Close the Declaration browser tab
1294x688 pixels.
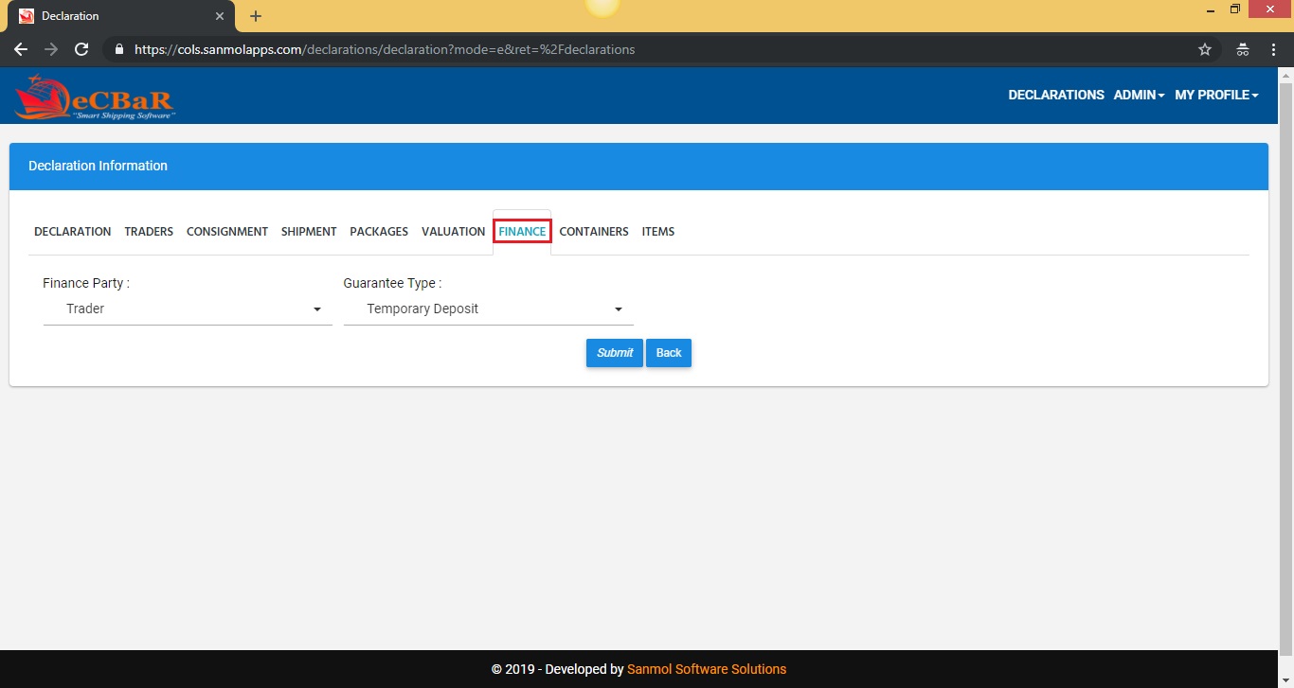pos(220,16)
